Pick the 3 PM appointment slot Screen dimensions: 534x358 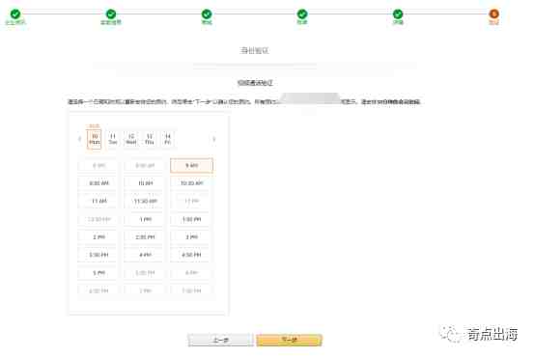coord(192,236)
